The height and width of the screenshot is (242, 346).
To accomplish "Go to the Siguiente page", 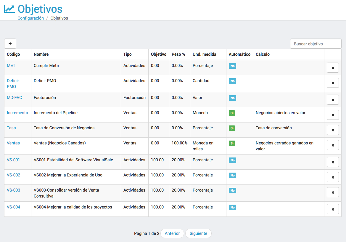I will 198,233.
